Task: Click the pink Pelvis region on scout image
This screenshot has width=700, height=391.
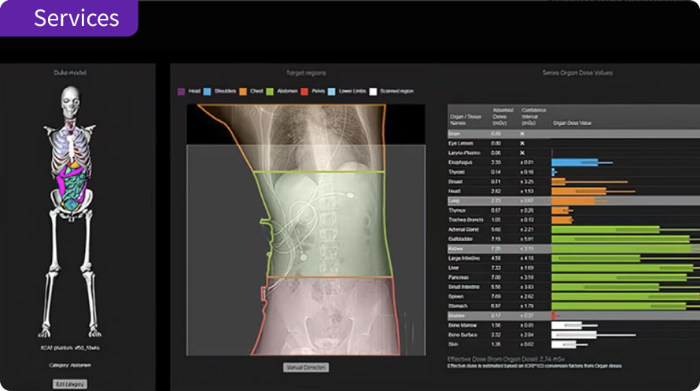Action: 328,316
